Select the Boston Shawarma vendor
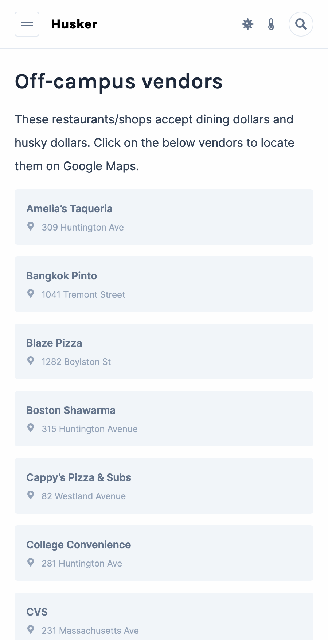The height and width of the screenshot is (640, 328). [164, 419]
